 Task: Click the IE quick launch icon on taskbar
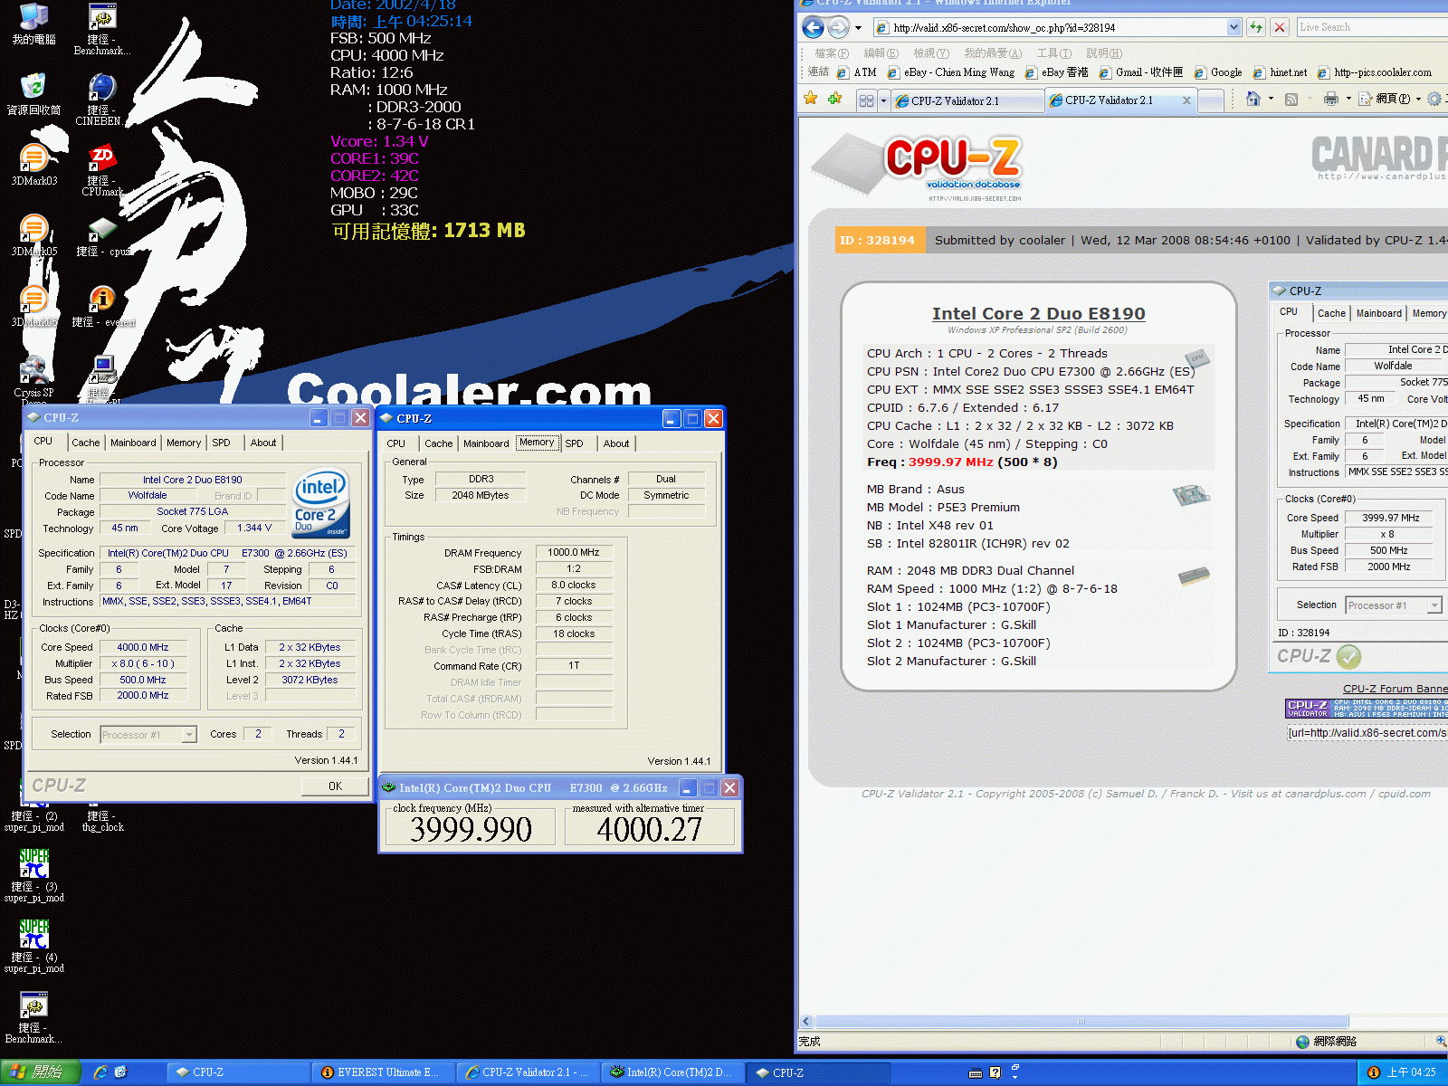(100, 1072)
